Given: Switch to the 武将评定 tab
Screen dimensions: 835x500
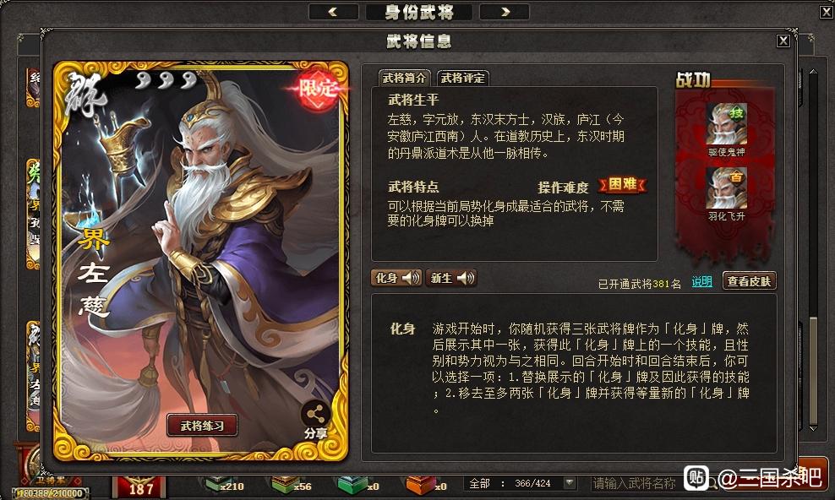Looking at the screenshot, I should [x=462, y=79].
